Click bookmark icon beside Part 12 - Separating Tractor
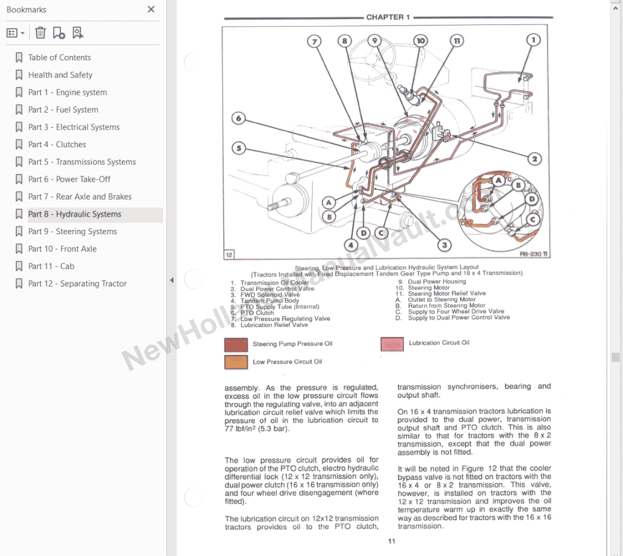This screenshot has height=556, width=623. tap(19, 283)
